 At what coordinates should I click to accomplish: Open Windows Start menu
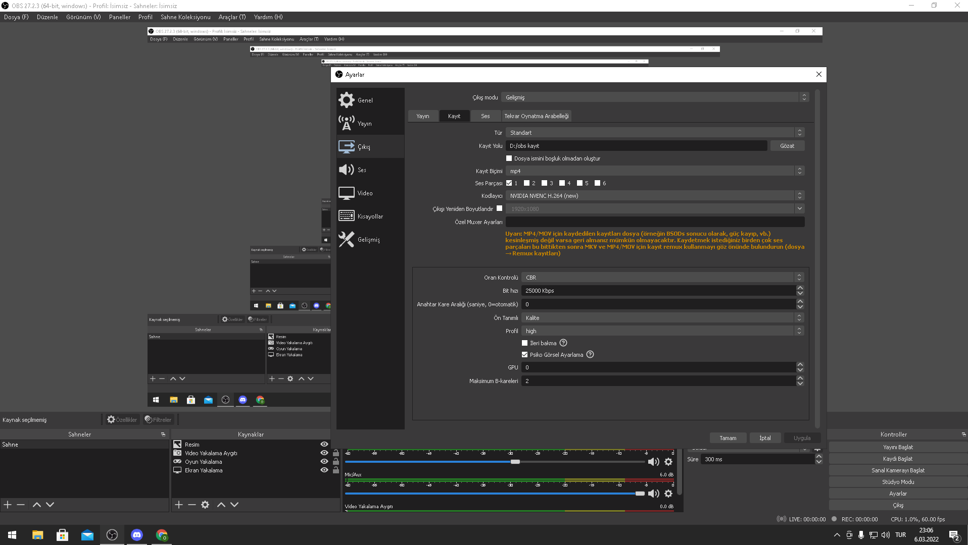[12, 534]
